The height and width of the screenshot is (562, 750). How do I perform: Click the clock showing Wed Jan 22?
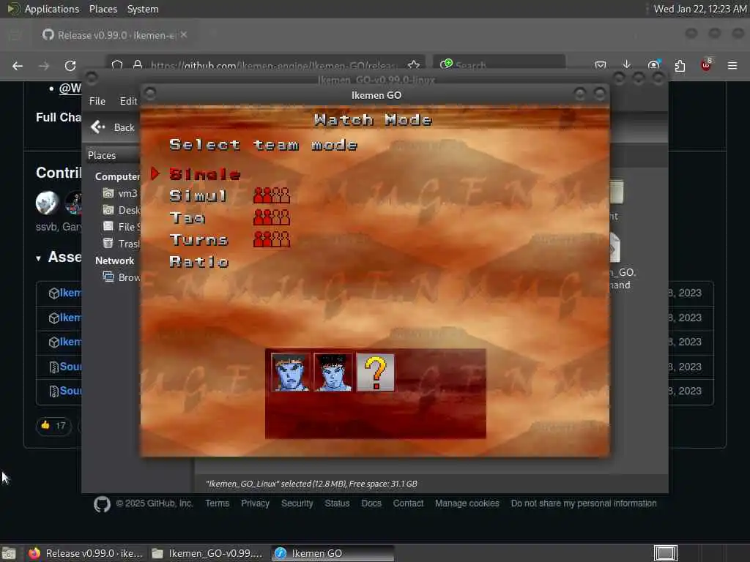click(699, 9)
